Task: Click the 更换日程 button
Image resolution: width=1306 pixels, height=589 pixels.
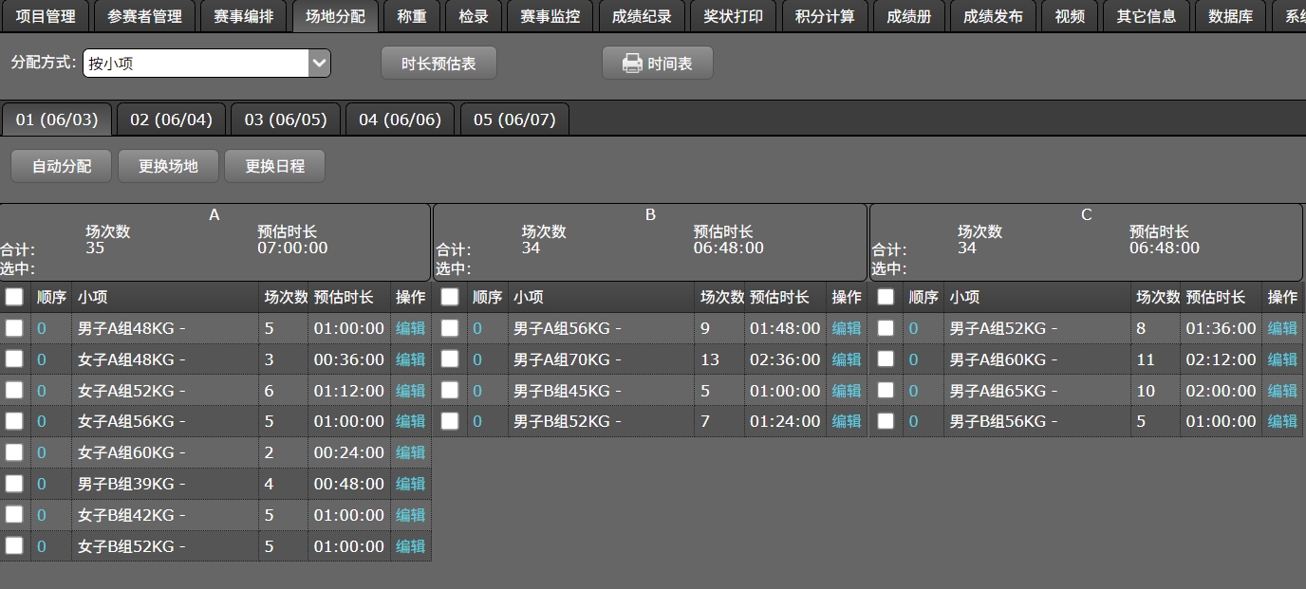Action: (274, 165)
